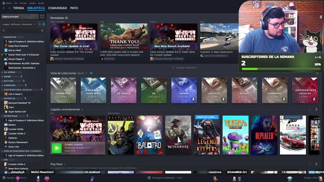This screenshot has height=182, width=324.
Task: Click the Página principal button
Action: click(x=20, y=16)
